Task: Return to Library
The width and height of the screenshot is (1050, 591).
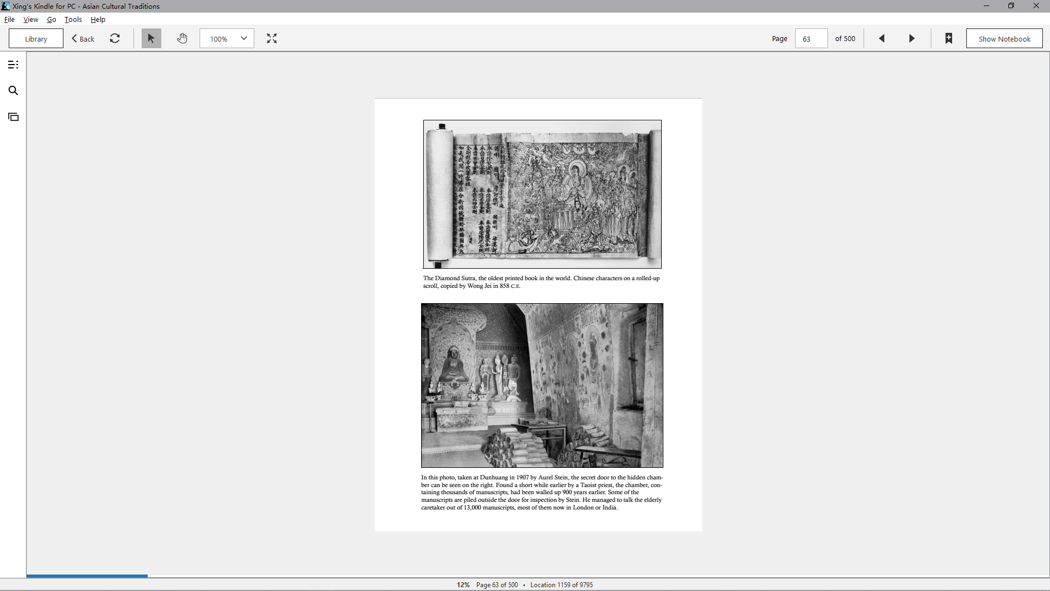Action: 36,38
